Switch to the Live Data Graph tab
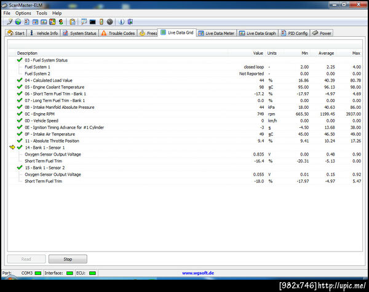Screen dimensions: 369x292 [x=258, y=33]
